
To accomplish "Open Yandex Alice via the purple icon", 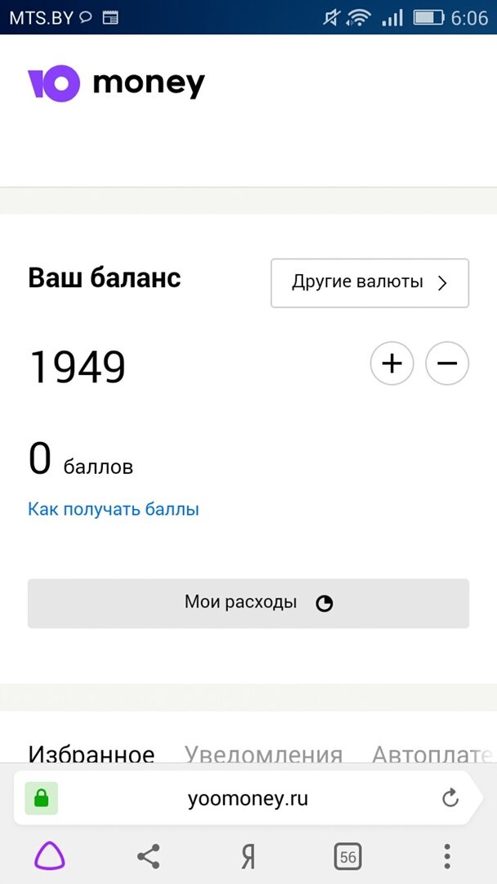I will pyautogui.click(x=48, y=856).
